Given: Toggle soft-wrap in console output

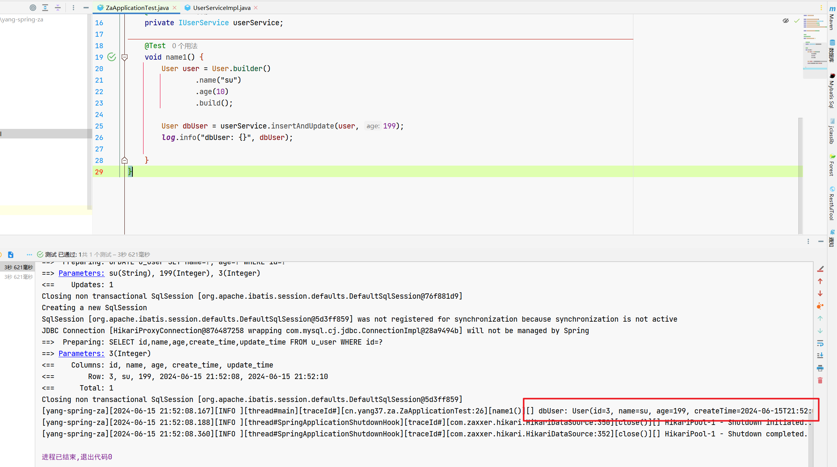Looking at the screenshot, I should [820, 343].
